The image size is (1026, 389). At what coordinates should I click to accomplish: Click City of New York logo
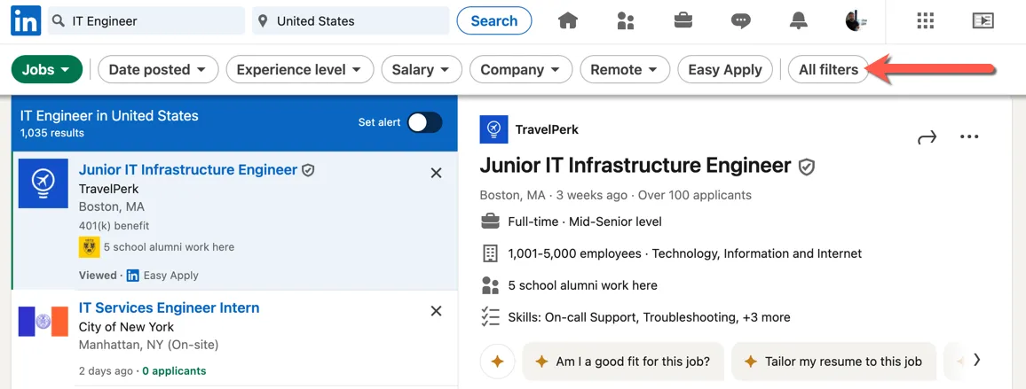43,321
